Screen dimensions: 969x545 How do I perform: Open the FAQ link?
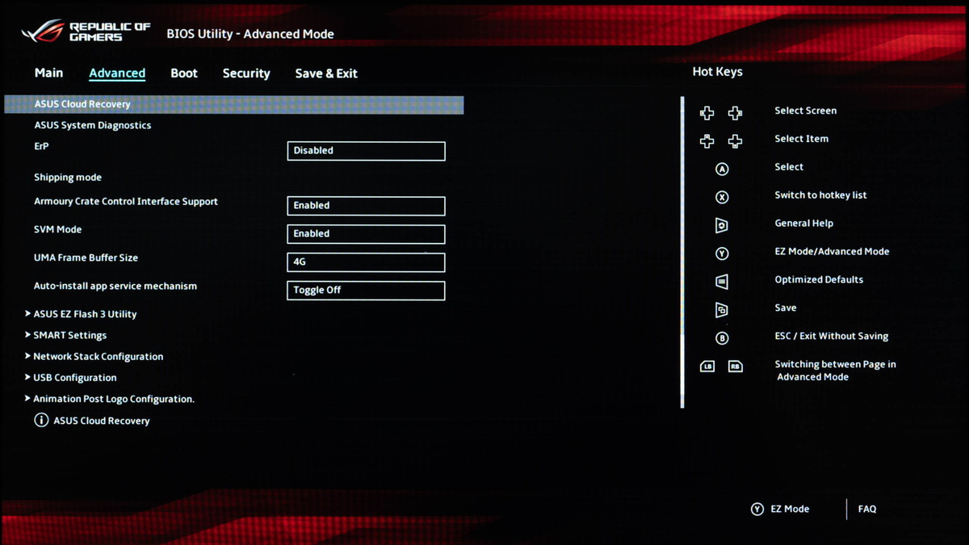867,509
